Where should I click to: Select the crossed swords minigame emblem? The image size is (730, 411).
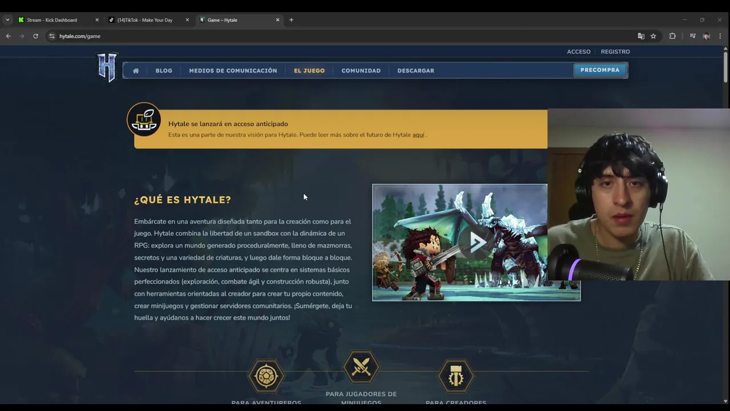tap(361, 366)
